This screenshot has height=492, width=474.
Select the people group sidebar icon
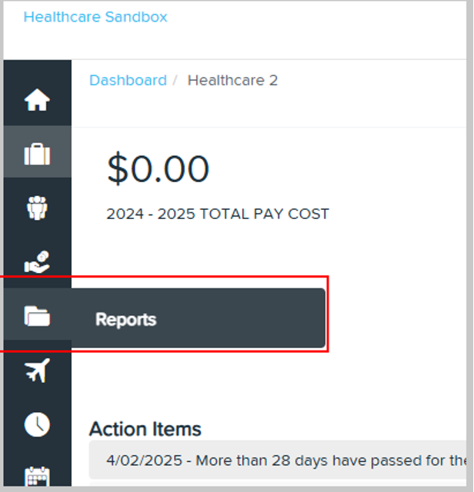coord(37,208)
